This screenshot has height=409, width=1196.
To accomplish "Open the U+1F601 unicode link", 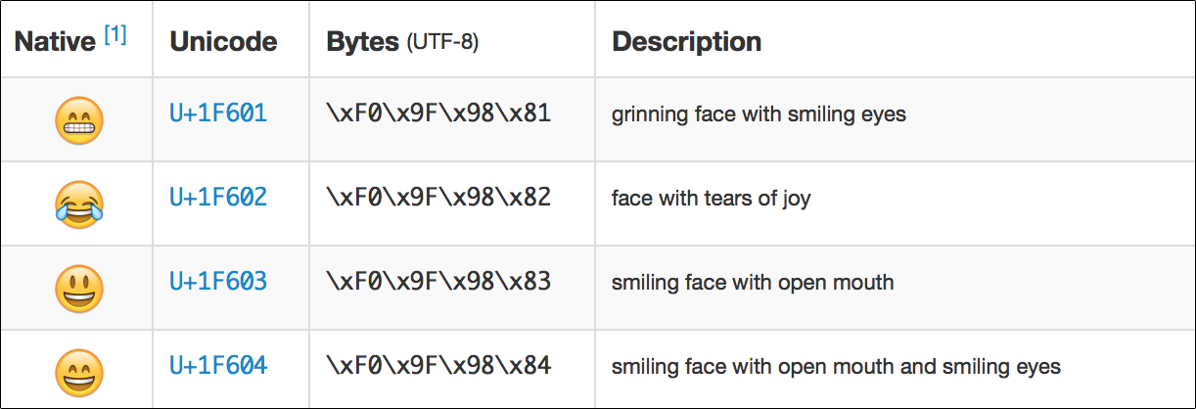I will [218, 114].
